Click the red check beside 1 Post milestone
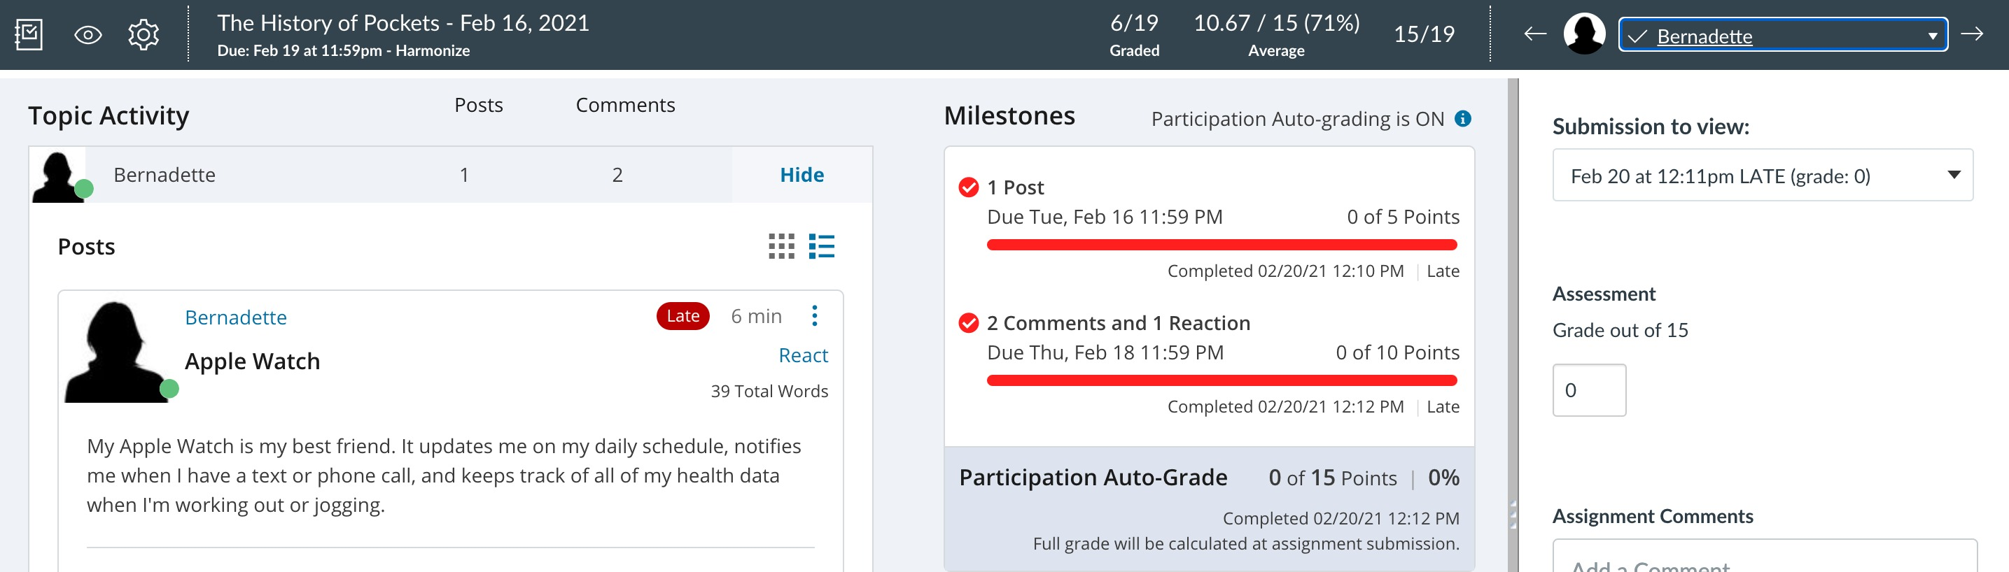2009x572 pixels. (x=968, y=188)
